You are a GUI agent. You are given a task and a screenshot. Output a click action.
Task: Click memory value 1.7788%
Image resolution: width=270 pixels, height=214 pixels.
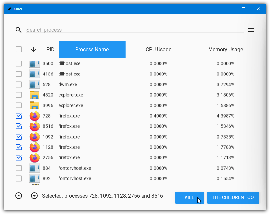[226, 147]
